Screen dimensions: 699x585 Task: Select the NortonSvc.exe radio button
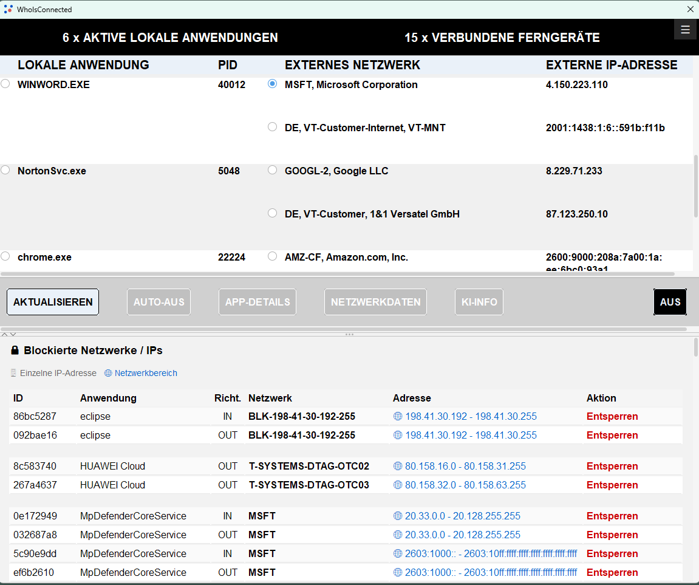point(5,170)
